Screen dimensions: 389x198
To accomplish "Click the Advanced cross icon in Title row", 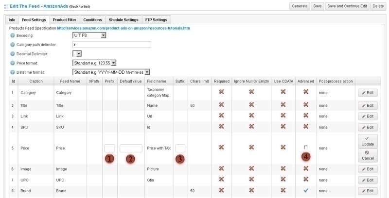I will point(306,105).
